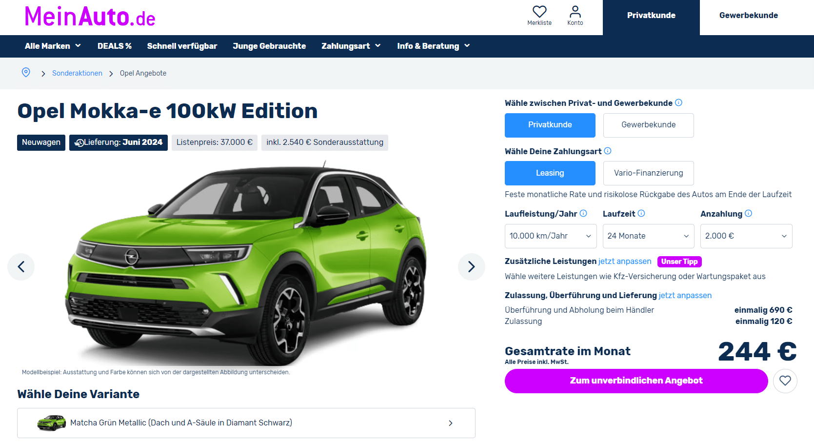The image size is (814, 444).
Task: Choose Vario-Finanzierung payment type
Action: coord(648,173)
